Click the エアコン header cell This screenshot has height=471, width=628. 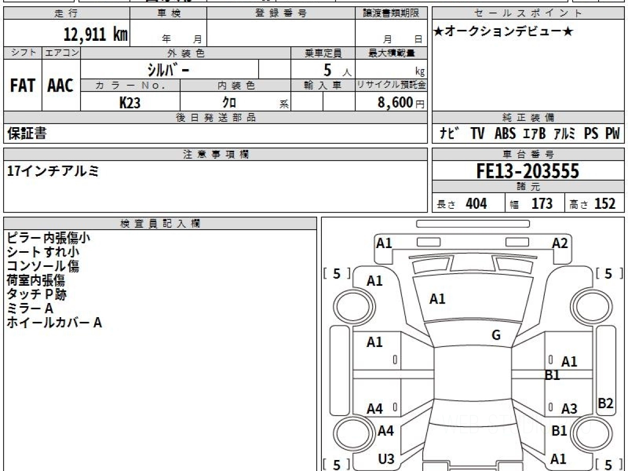[x=61, y=53]
